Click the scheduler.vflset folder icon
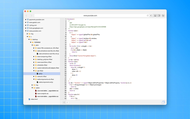Image resolution: width=190 pixels, height=119 pixels. click(36, 65)
